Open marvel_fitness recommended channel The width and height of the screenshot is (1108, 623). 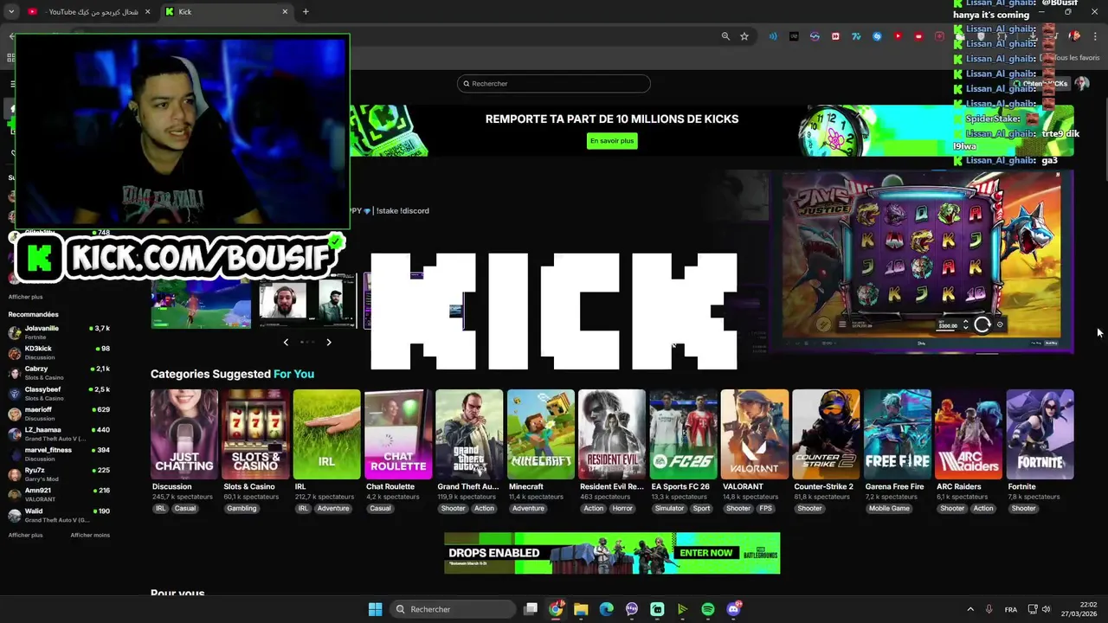coord(59,453)
